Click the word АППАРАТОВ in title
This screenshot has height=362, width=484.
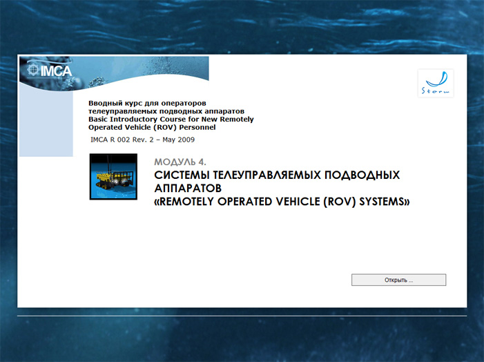[x=188, y=188]
